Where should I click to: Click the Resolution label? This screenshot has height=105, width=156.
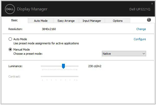pos(15,29)
